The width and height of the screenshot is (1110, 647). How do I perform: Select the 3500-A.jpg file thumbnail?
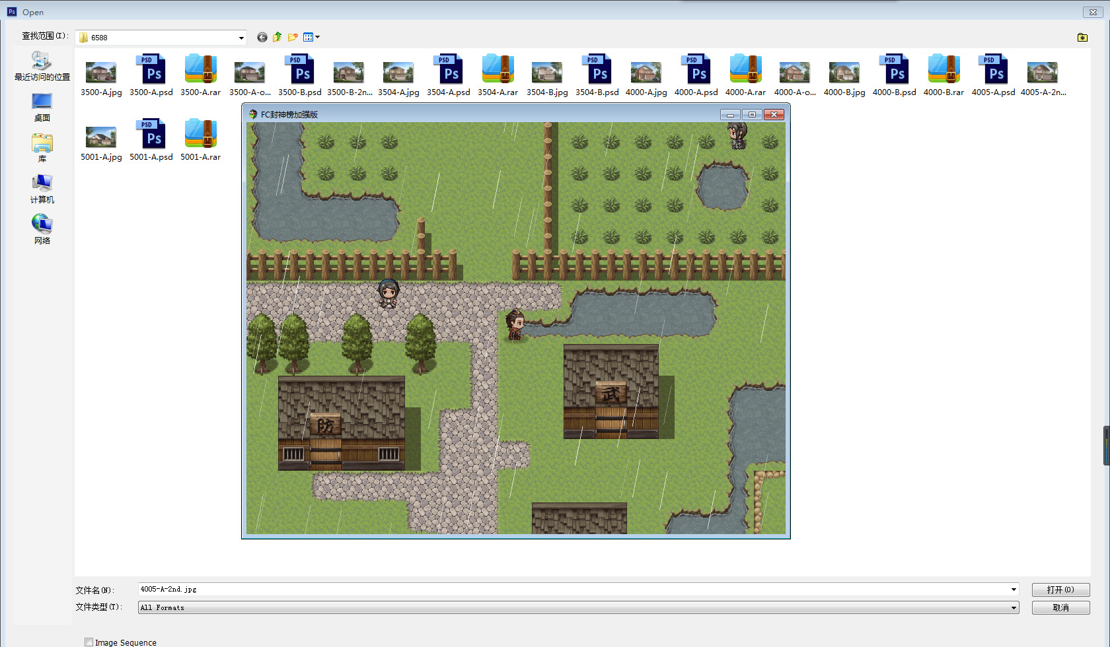pyautogui.click(x=101, y=71)
